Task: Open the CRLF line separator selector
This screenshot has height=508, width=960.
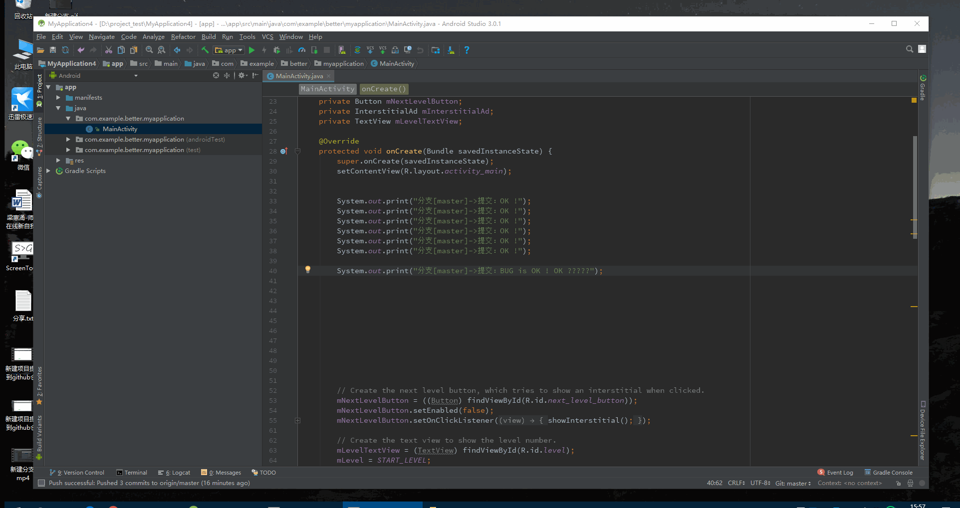Action: (736, 483)
